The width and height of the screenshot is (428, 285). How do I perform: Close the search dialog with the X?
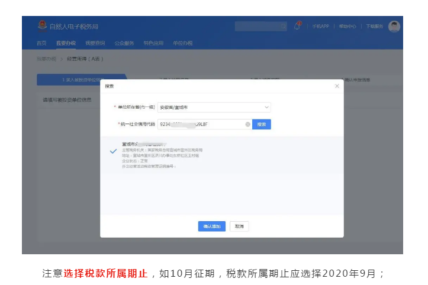(337, 86)
